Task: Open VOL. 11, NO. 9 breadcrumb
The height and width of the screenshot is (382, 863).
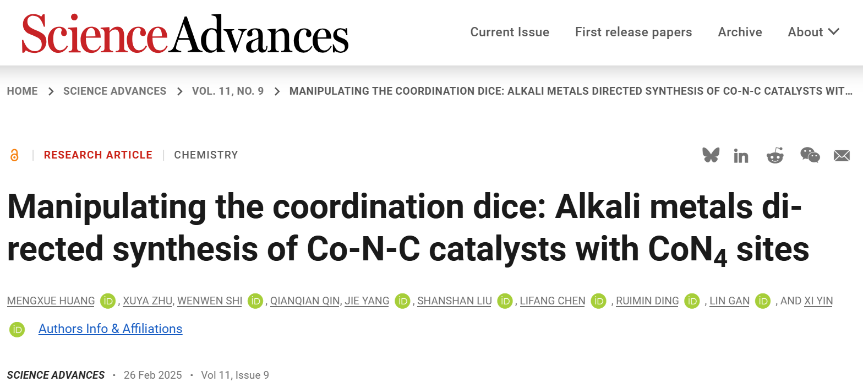Action: point(228,91)
